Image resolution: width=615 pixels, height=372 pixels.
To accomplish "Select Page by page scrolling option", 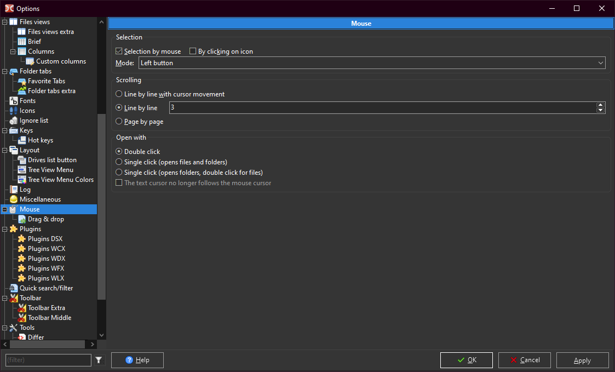I will point(119,122).
